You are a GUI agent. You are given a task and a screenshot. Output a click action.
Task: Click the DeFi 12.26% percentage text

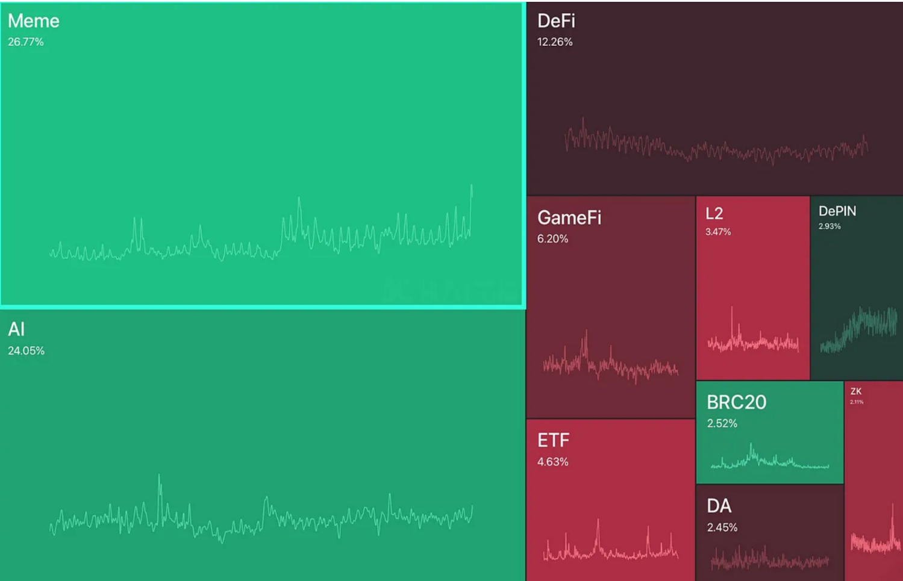555,42
